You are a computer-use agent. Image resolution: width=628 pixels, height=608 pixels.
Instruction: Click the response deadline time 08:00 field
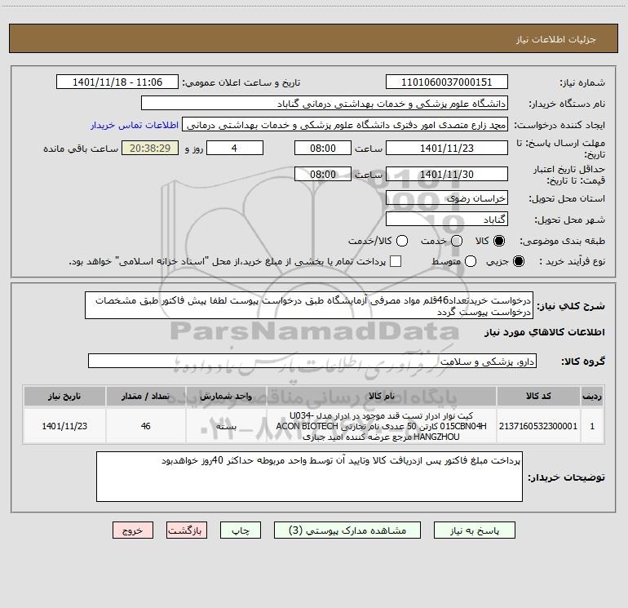pyautogui.click(x=323, y=148)
